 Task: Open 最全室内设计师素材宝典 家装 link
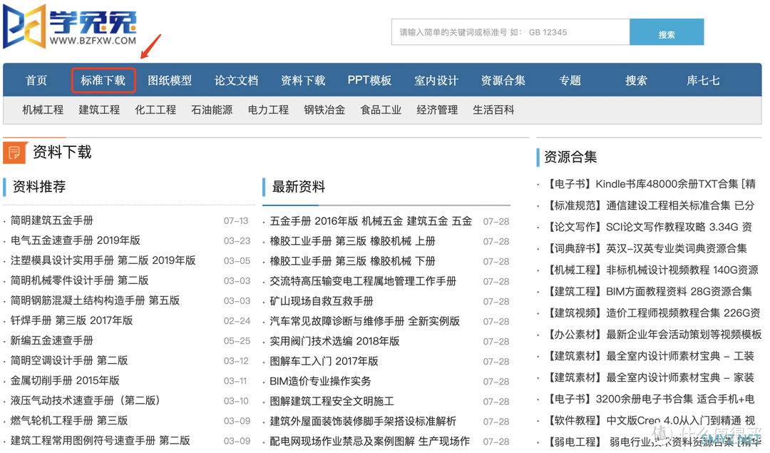pyautogui.click(x=651, y=377)
